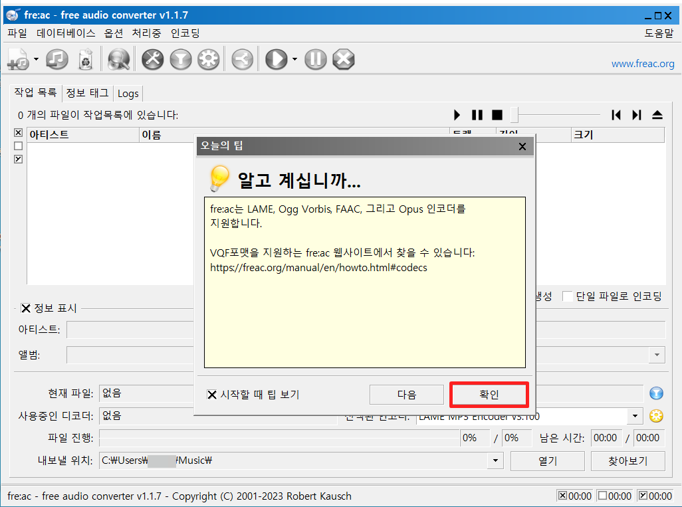Click the blue filter icon beside 현재 파일
Viewport: 682px width, 507px height.
(x=656, y=393)
